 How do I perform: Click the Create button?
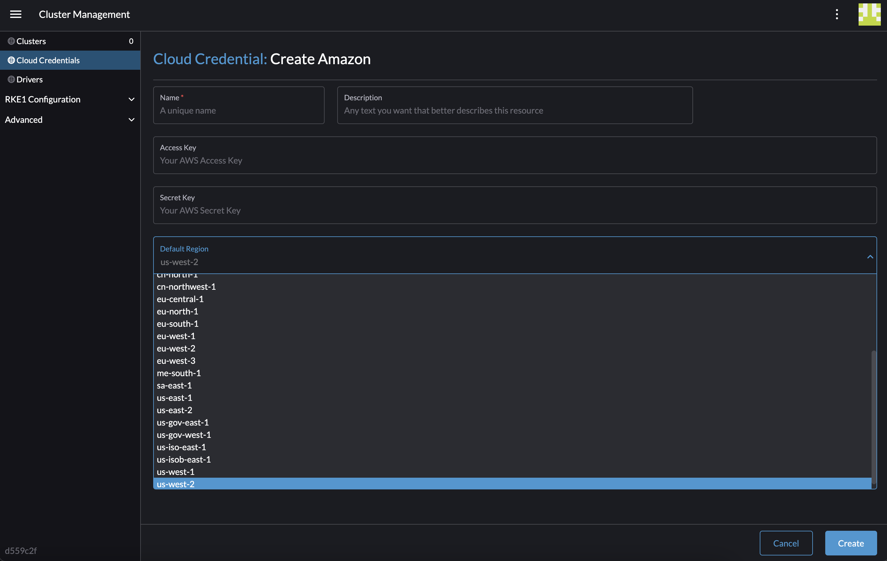click(x=850, y=543)
